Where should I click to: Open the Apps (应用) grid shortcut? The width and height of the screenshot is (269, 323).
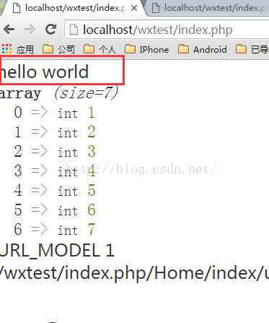[17, 49]
